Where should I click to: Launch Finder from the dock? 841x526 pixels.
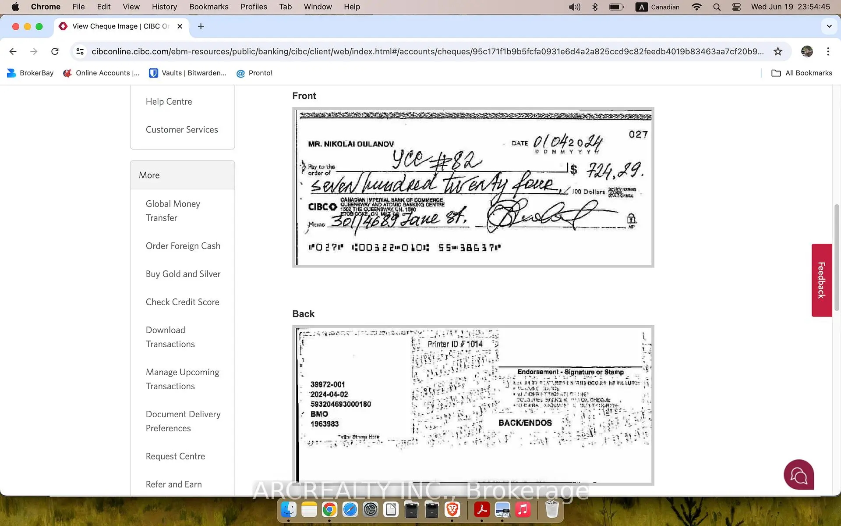pyautogui.click(x=288, y=510)
